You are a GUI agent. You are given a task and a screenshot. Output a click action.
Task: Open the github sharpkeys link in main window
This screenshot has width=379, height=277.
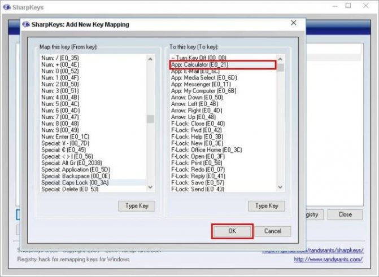pyautogui.click(x=313, y=250)
